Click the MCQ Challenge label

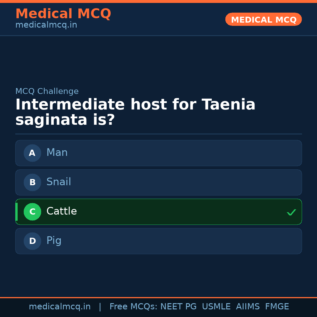[x=47, y=91]
